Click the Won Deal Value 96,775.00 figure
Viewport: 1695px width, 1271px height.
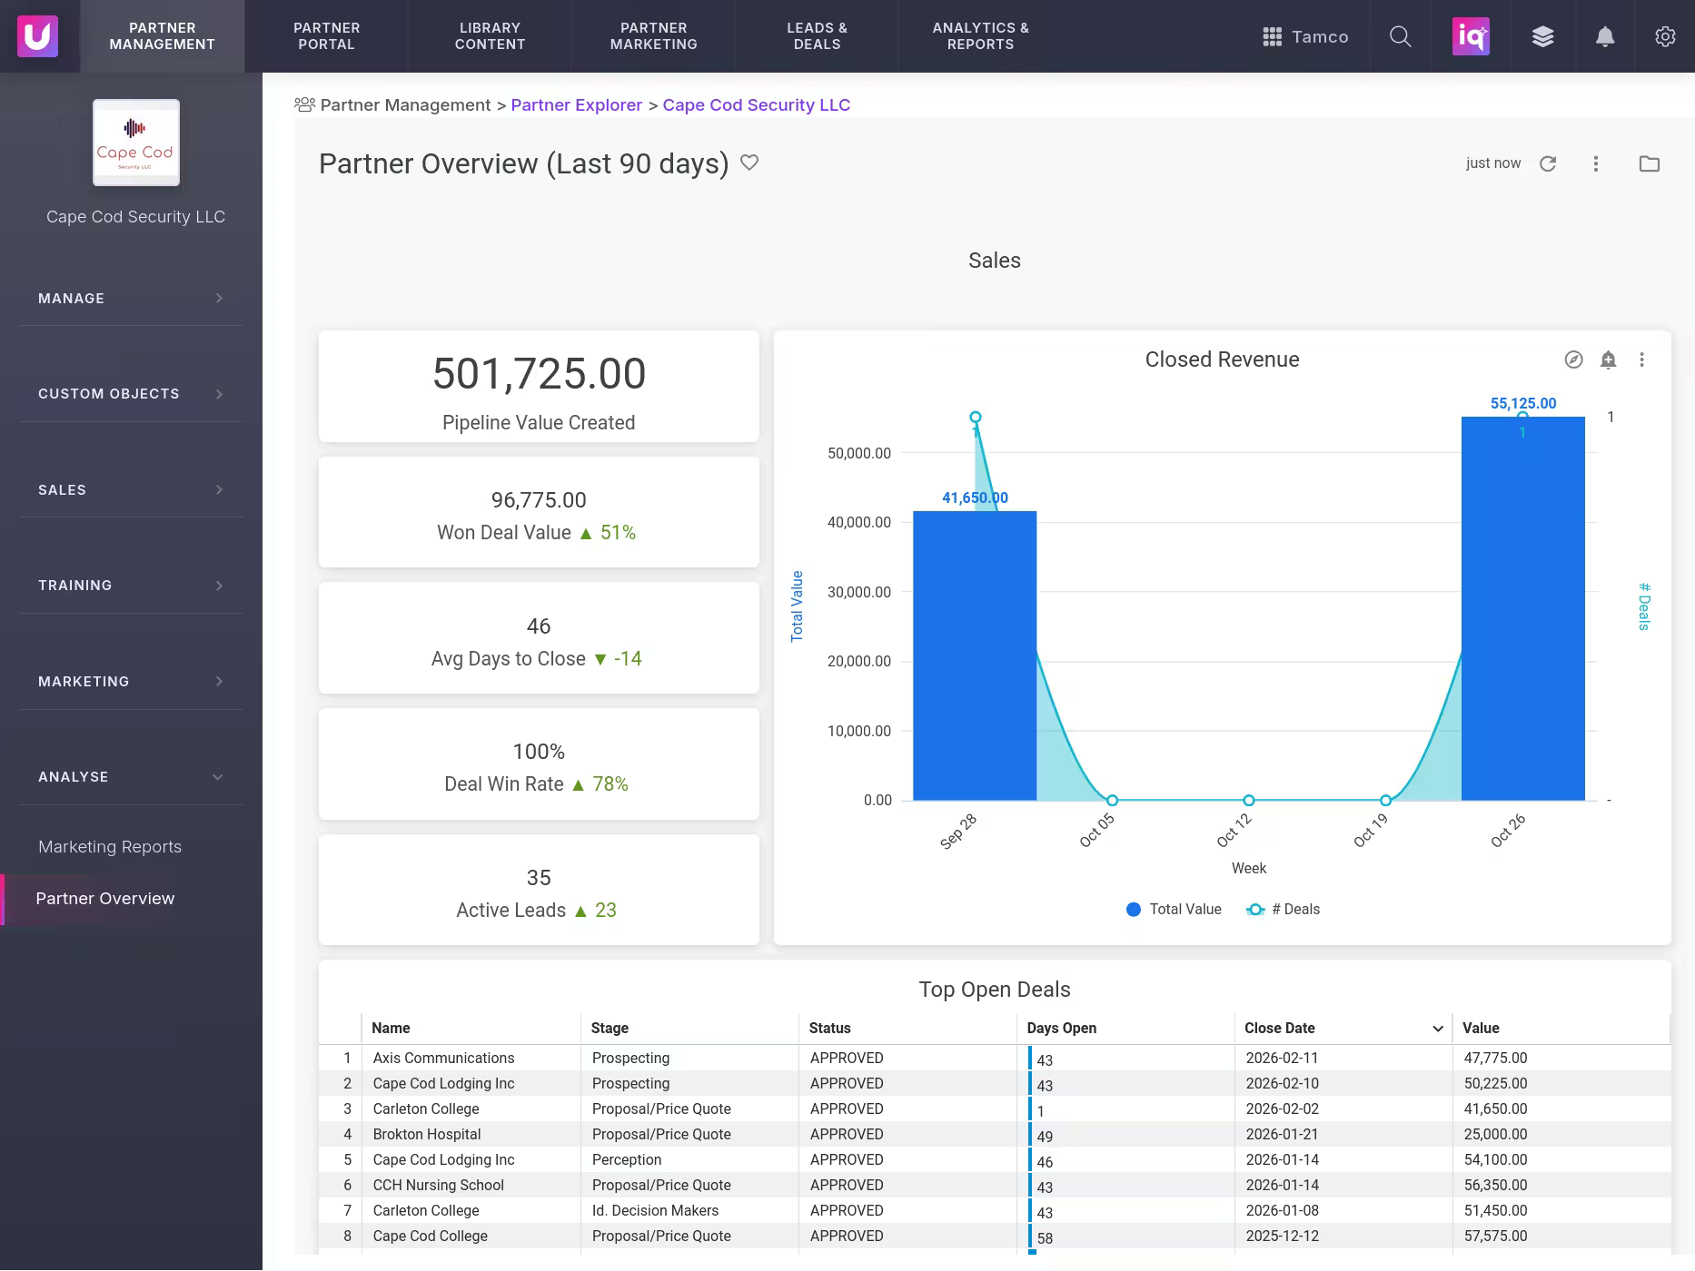[539, 500]
